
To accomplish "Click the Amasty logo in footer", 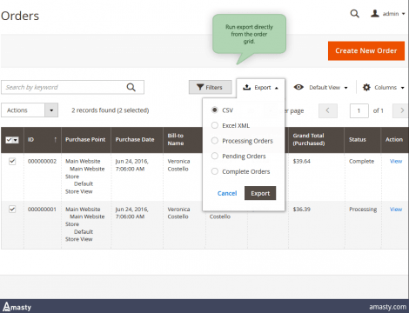I will click(17, 307).
